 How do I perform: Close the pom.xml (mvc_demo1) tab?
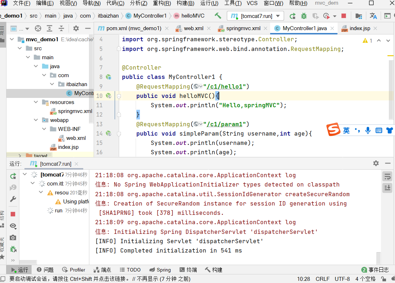pos(167,28)
